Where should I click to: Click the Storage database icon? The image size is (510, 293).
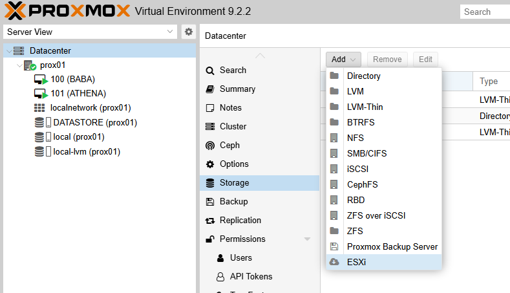[x=210, y=183]
